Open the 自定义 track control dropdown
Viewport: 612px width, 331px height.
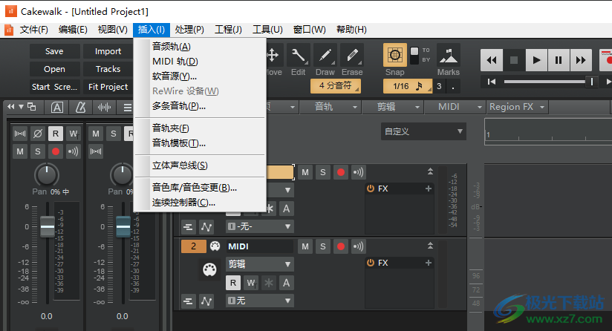423,131
